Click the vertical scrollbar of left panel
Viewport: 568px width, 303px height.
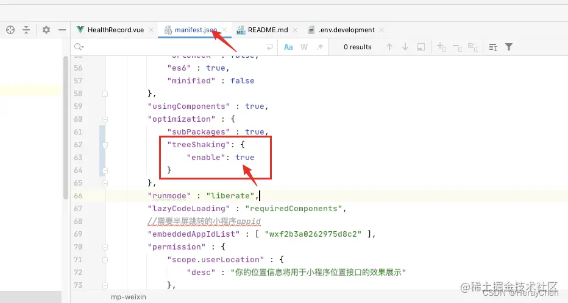click(66, 127)
